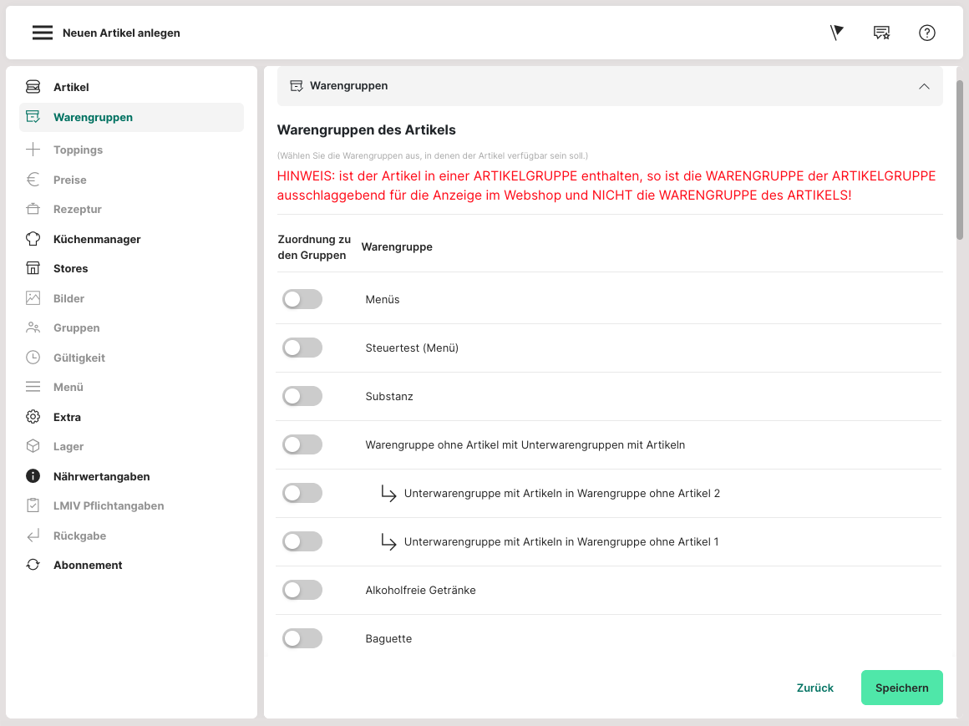Enable the Baguette group toggle
969x726 pixels.
tap(302, 638)
